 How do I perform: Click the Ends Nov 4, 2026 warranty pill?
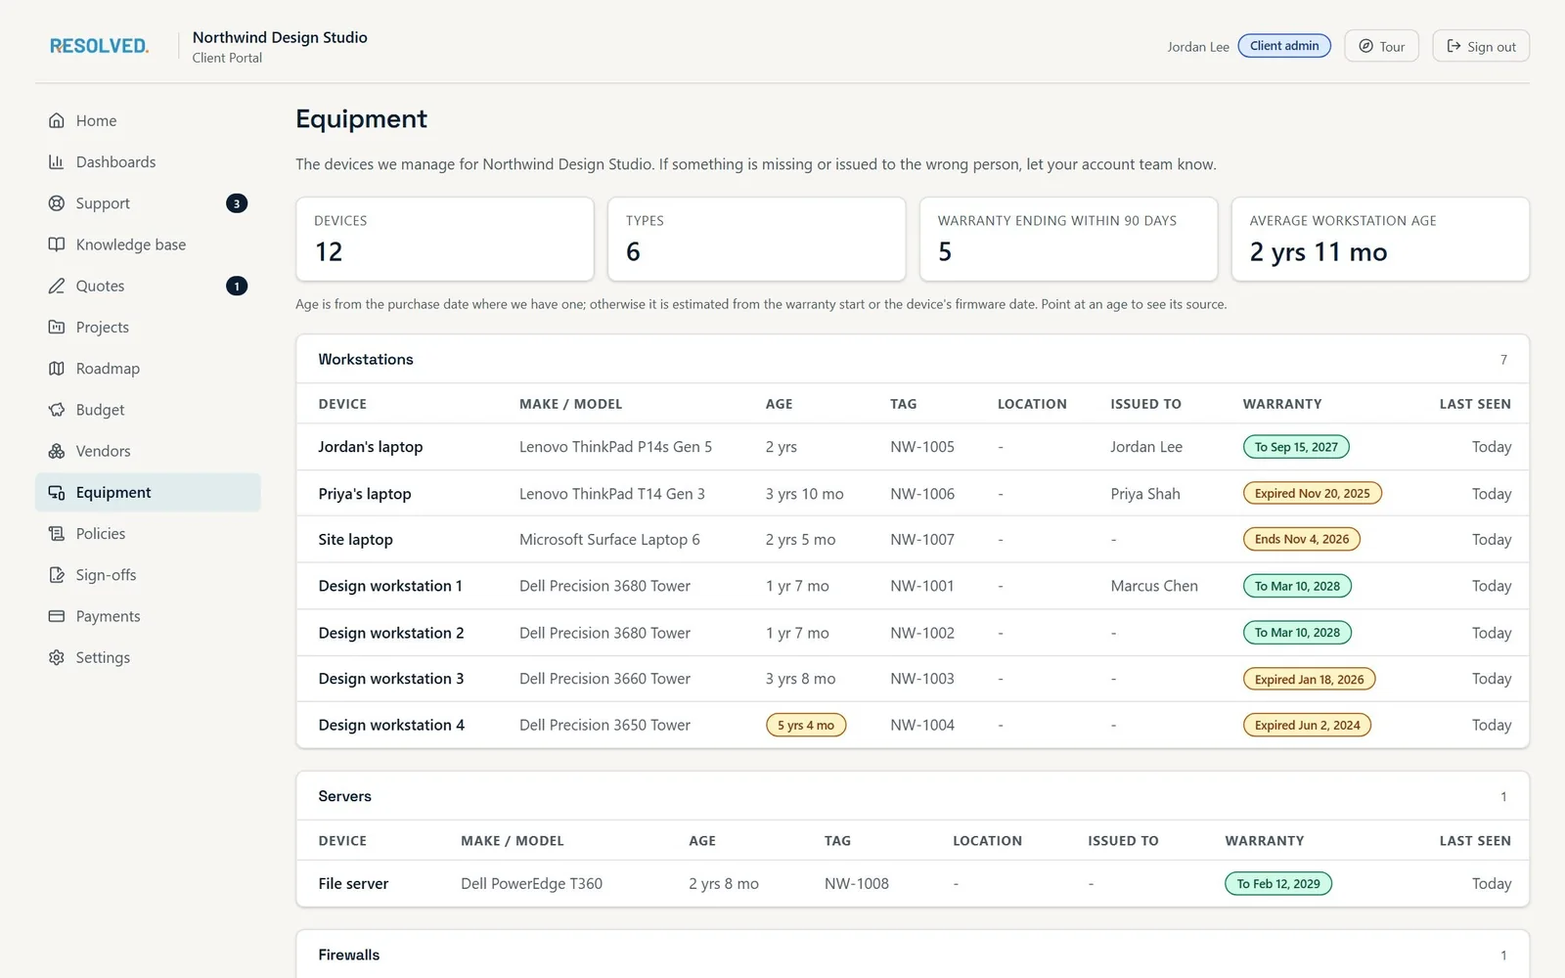(x=1301, y=539)
